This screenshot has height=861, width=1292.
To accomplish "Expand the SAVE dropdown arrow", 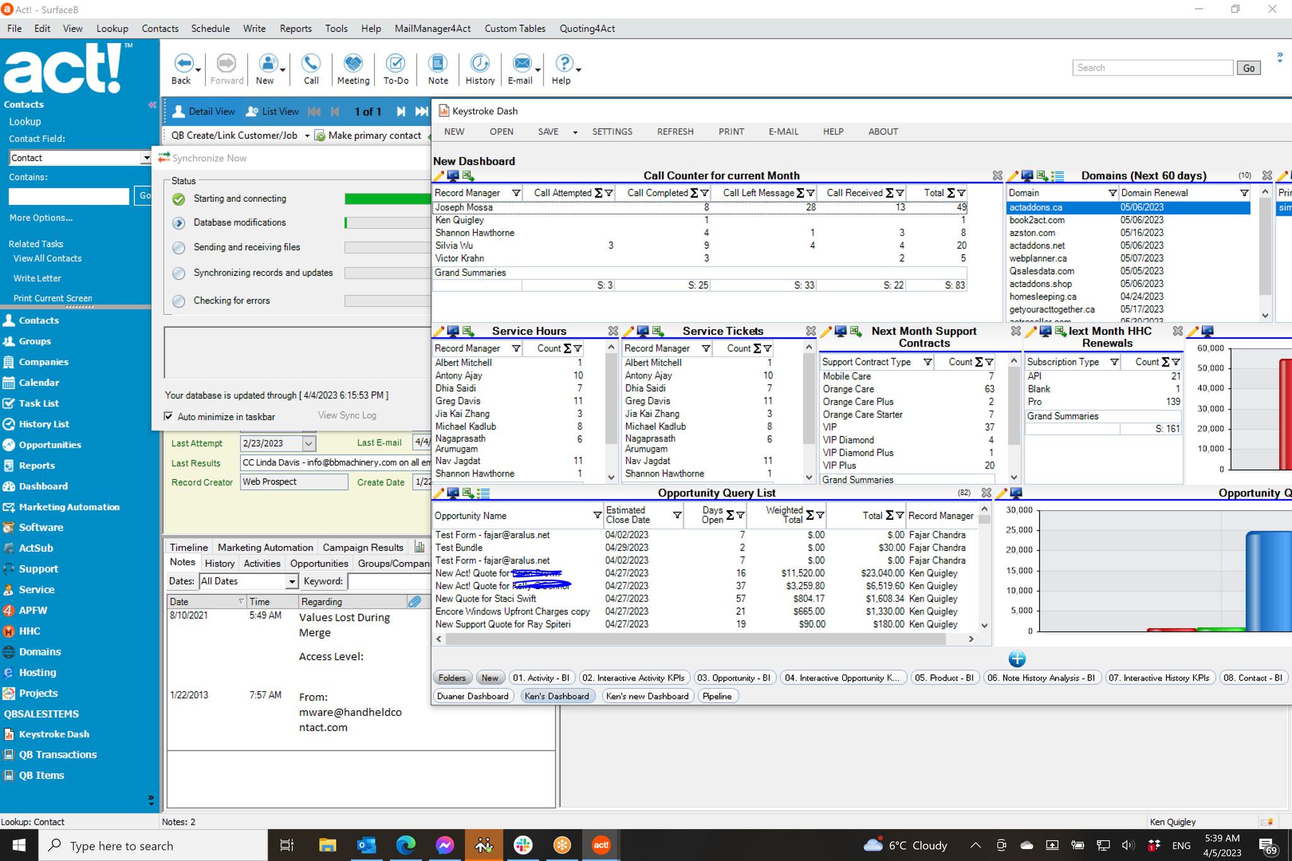I will [575, 132].
